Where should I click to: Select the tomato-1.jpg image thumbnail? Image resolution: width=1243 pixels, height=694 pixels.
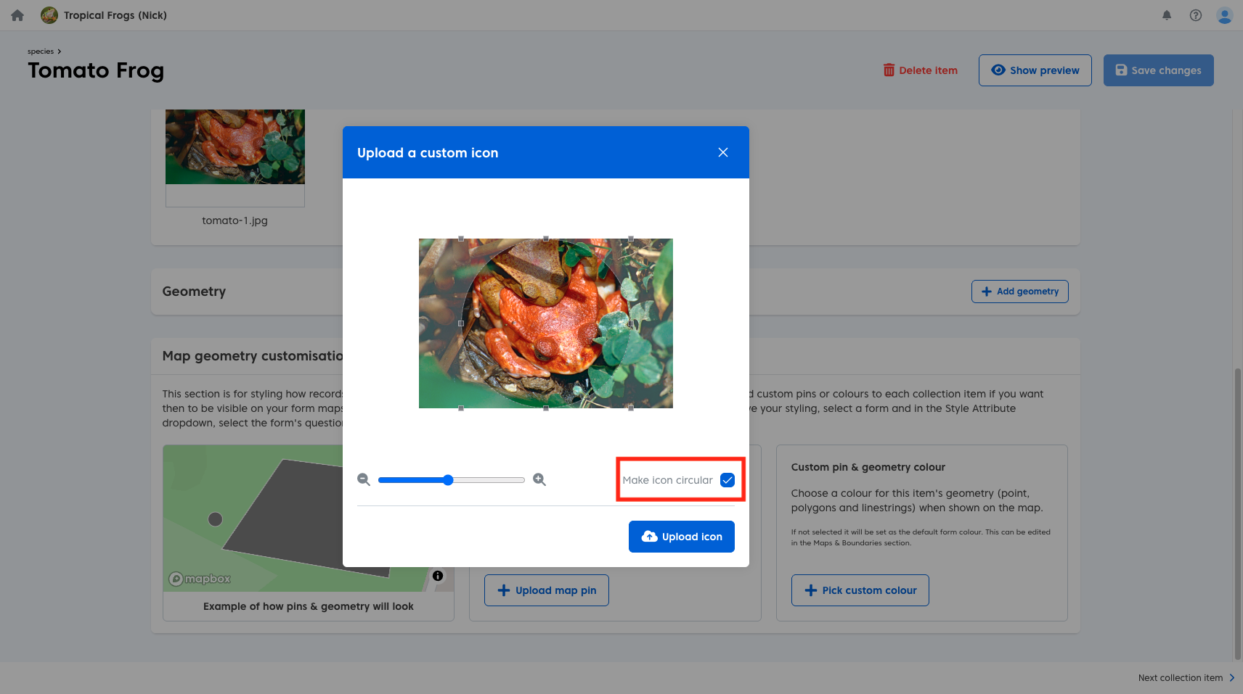click(235, 149)
